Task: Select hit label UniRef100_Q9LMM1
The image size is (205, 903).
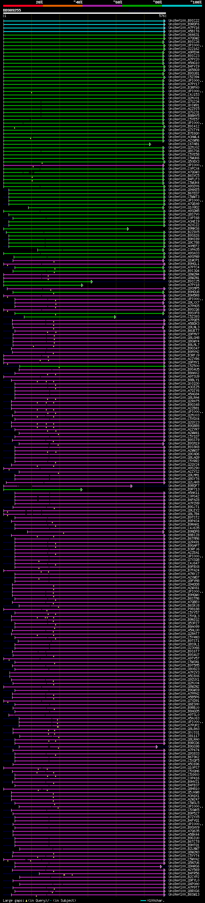Action: point(184,475)
